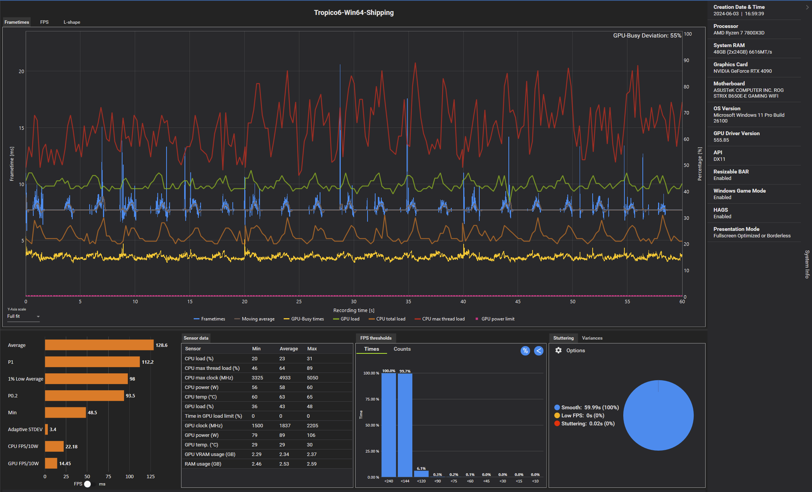This screenshot has height=492, width=812.
Task: Click the less-than icon in FPS thresholds
Action: 539,351
